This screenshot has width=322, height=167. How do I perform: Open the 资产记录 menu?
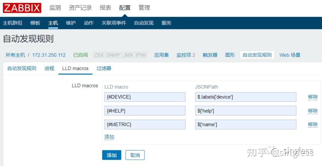pos(80,8)
